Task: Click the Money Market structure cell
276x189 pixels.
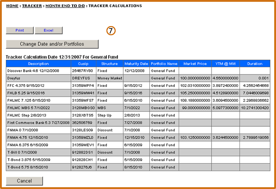Action: click(x=110, y=78)
